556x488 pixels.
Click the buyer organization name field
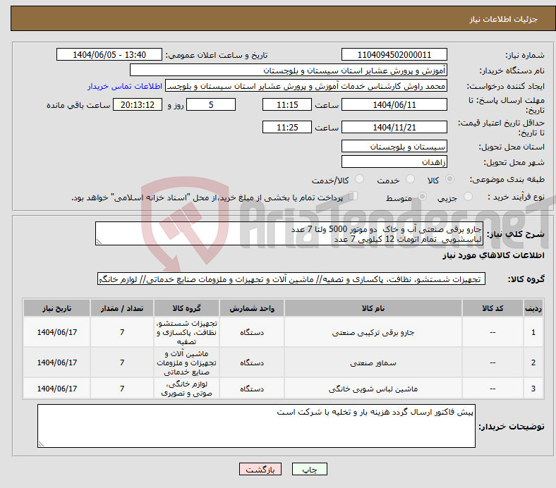tap(289, 71)
